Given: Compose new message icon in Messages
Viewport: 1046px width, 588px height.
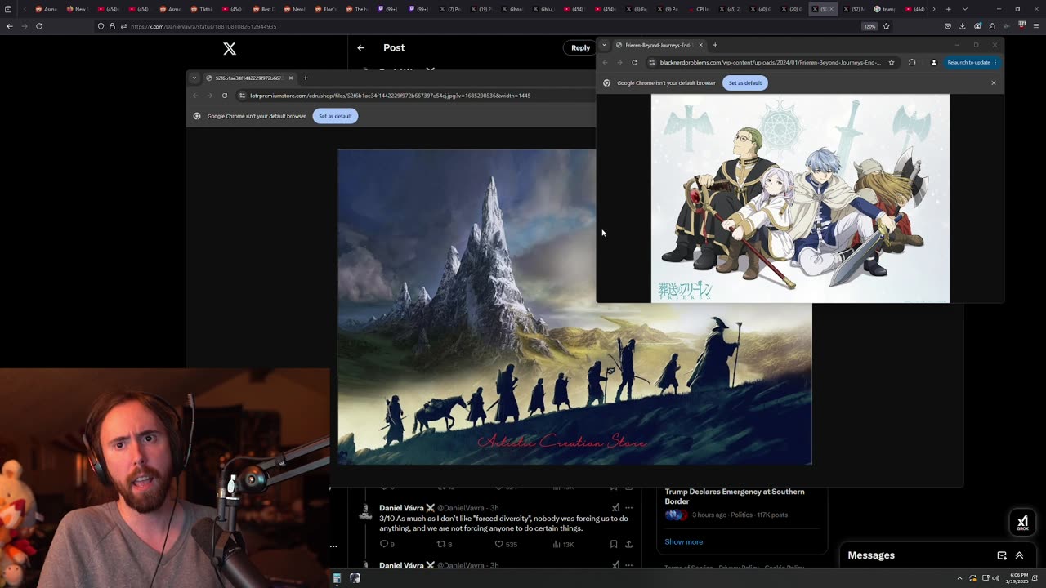Looking at the screenshot, I should 1002,555.
